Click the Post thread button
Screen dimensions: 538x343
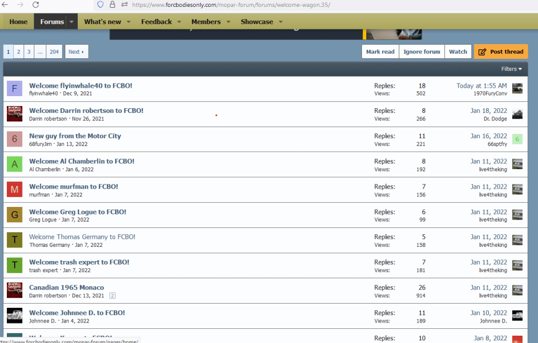point(501,51)
